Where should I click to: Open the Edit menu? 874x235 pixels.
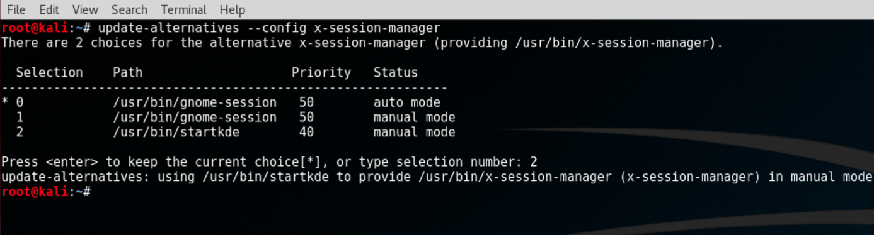point(49,9)
